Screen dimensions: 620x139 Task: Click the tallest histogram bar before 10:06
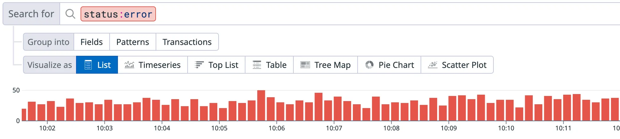(261, 106)
